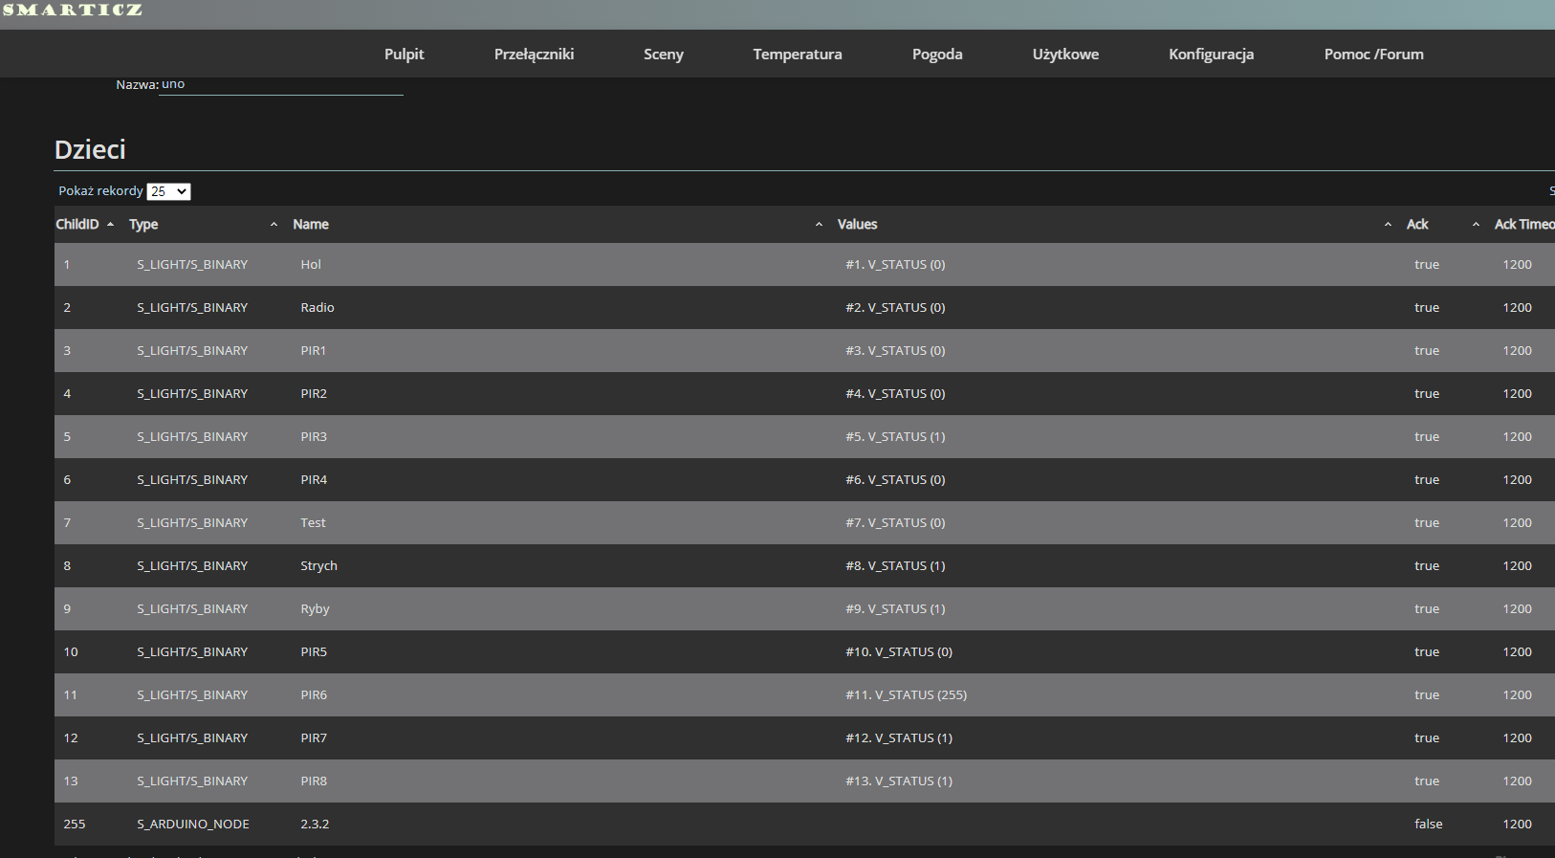Screen dimensions: 1555x858
Task: Click the PIR7 name cell
Action: coord(314,737)
